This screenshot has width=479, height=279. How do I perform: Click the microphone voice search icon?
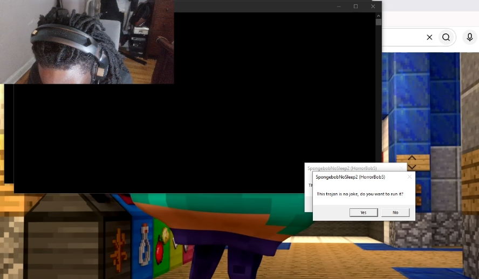point(470,37)
